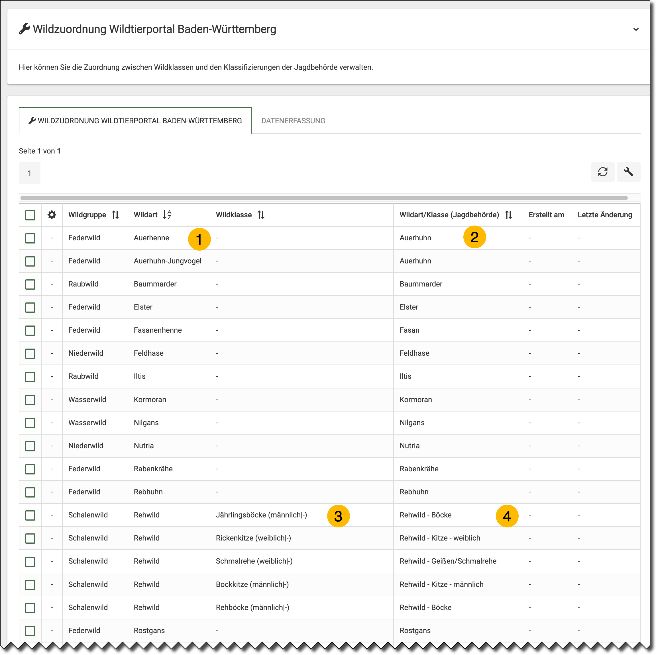This screenshot has height=655, width=656.
Task: Switch to the Datenerfassung tab
Action: (x=293, y=121)
